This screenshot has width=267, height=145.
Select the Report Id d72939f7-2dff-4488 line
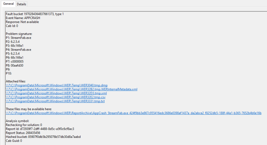click(40, 129)
